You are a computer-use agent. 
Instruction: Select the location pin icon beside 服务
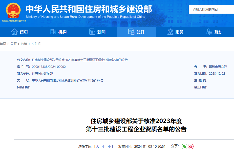(x=170, y=32)
